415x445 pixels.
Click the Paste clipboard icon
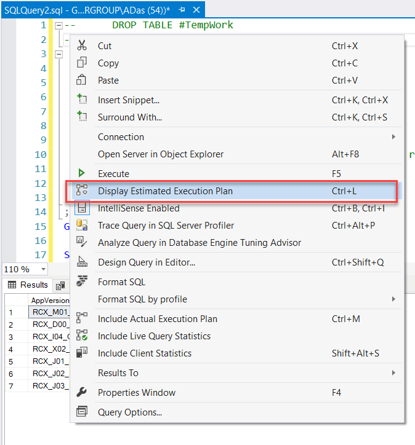pos(81,80)
